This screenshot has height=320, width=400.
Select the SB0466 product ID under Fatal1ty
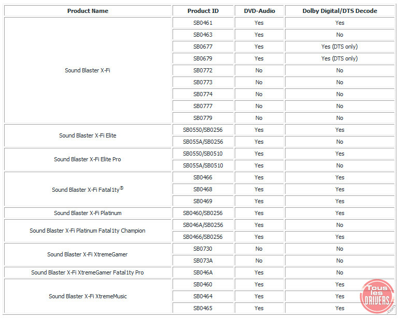203,177
